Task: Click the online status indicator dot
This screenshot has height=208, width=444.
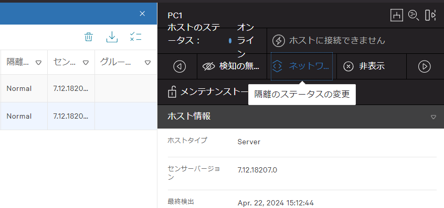Action: tap(230, 41)
